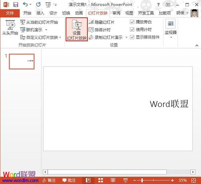Switch to the 审阅 tab
The width and height of the screenshot is (201, 184).
tap(116, 13)
